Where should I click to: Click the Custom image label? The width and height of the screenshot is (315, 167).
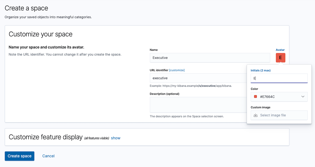260,108
